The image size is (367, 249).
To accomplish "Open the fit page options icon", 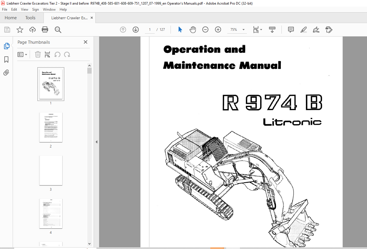I will (258, 30).
